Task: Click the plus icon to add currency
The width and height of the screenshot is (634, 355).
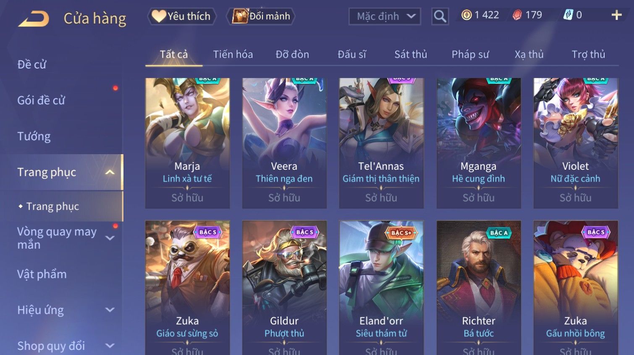Action: [616, 15]
